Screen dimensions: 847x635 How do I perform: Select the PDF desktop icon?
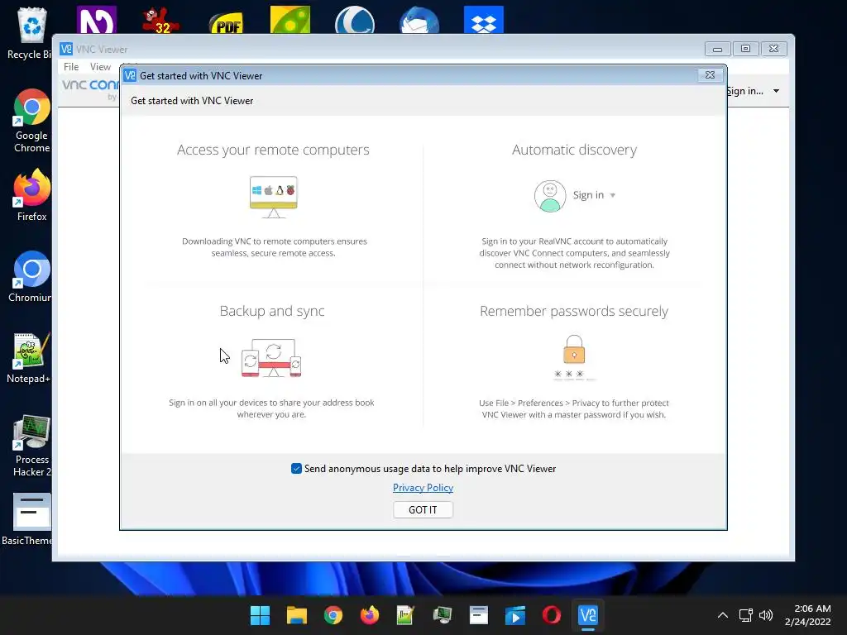227,22
